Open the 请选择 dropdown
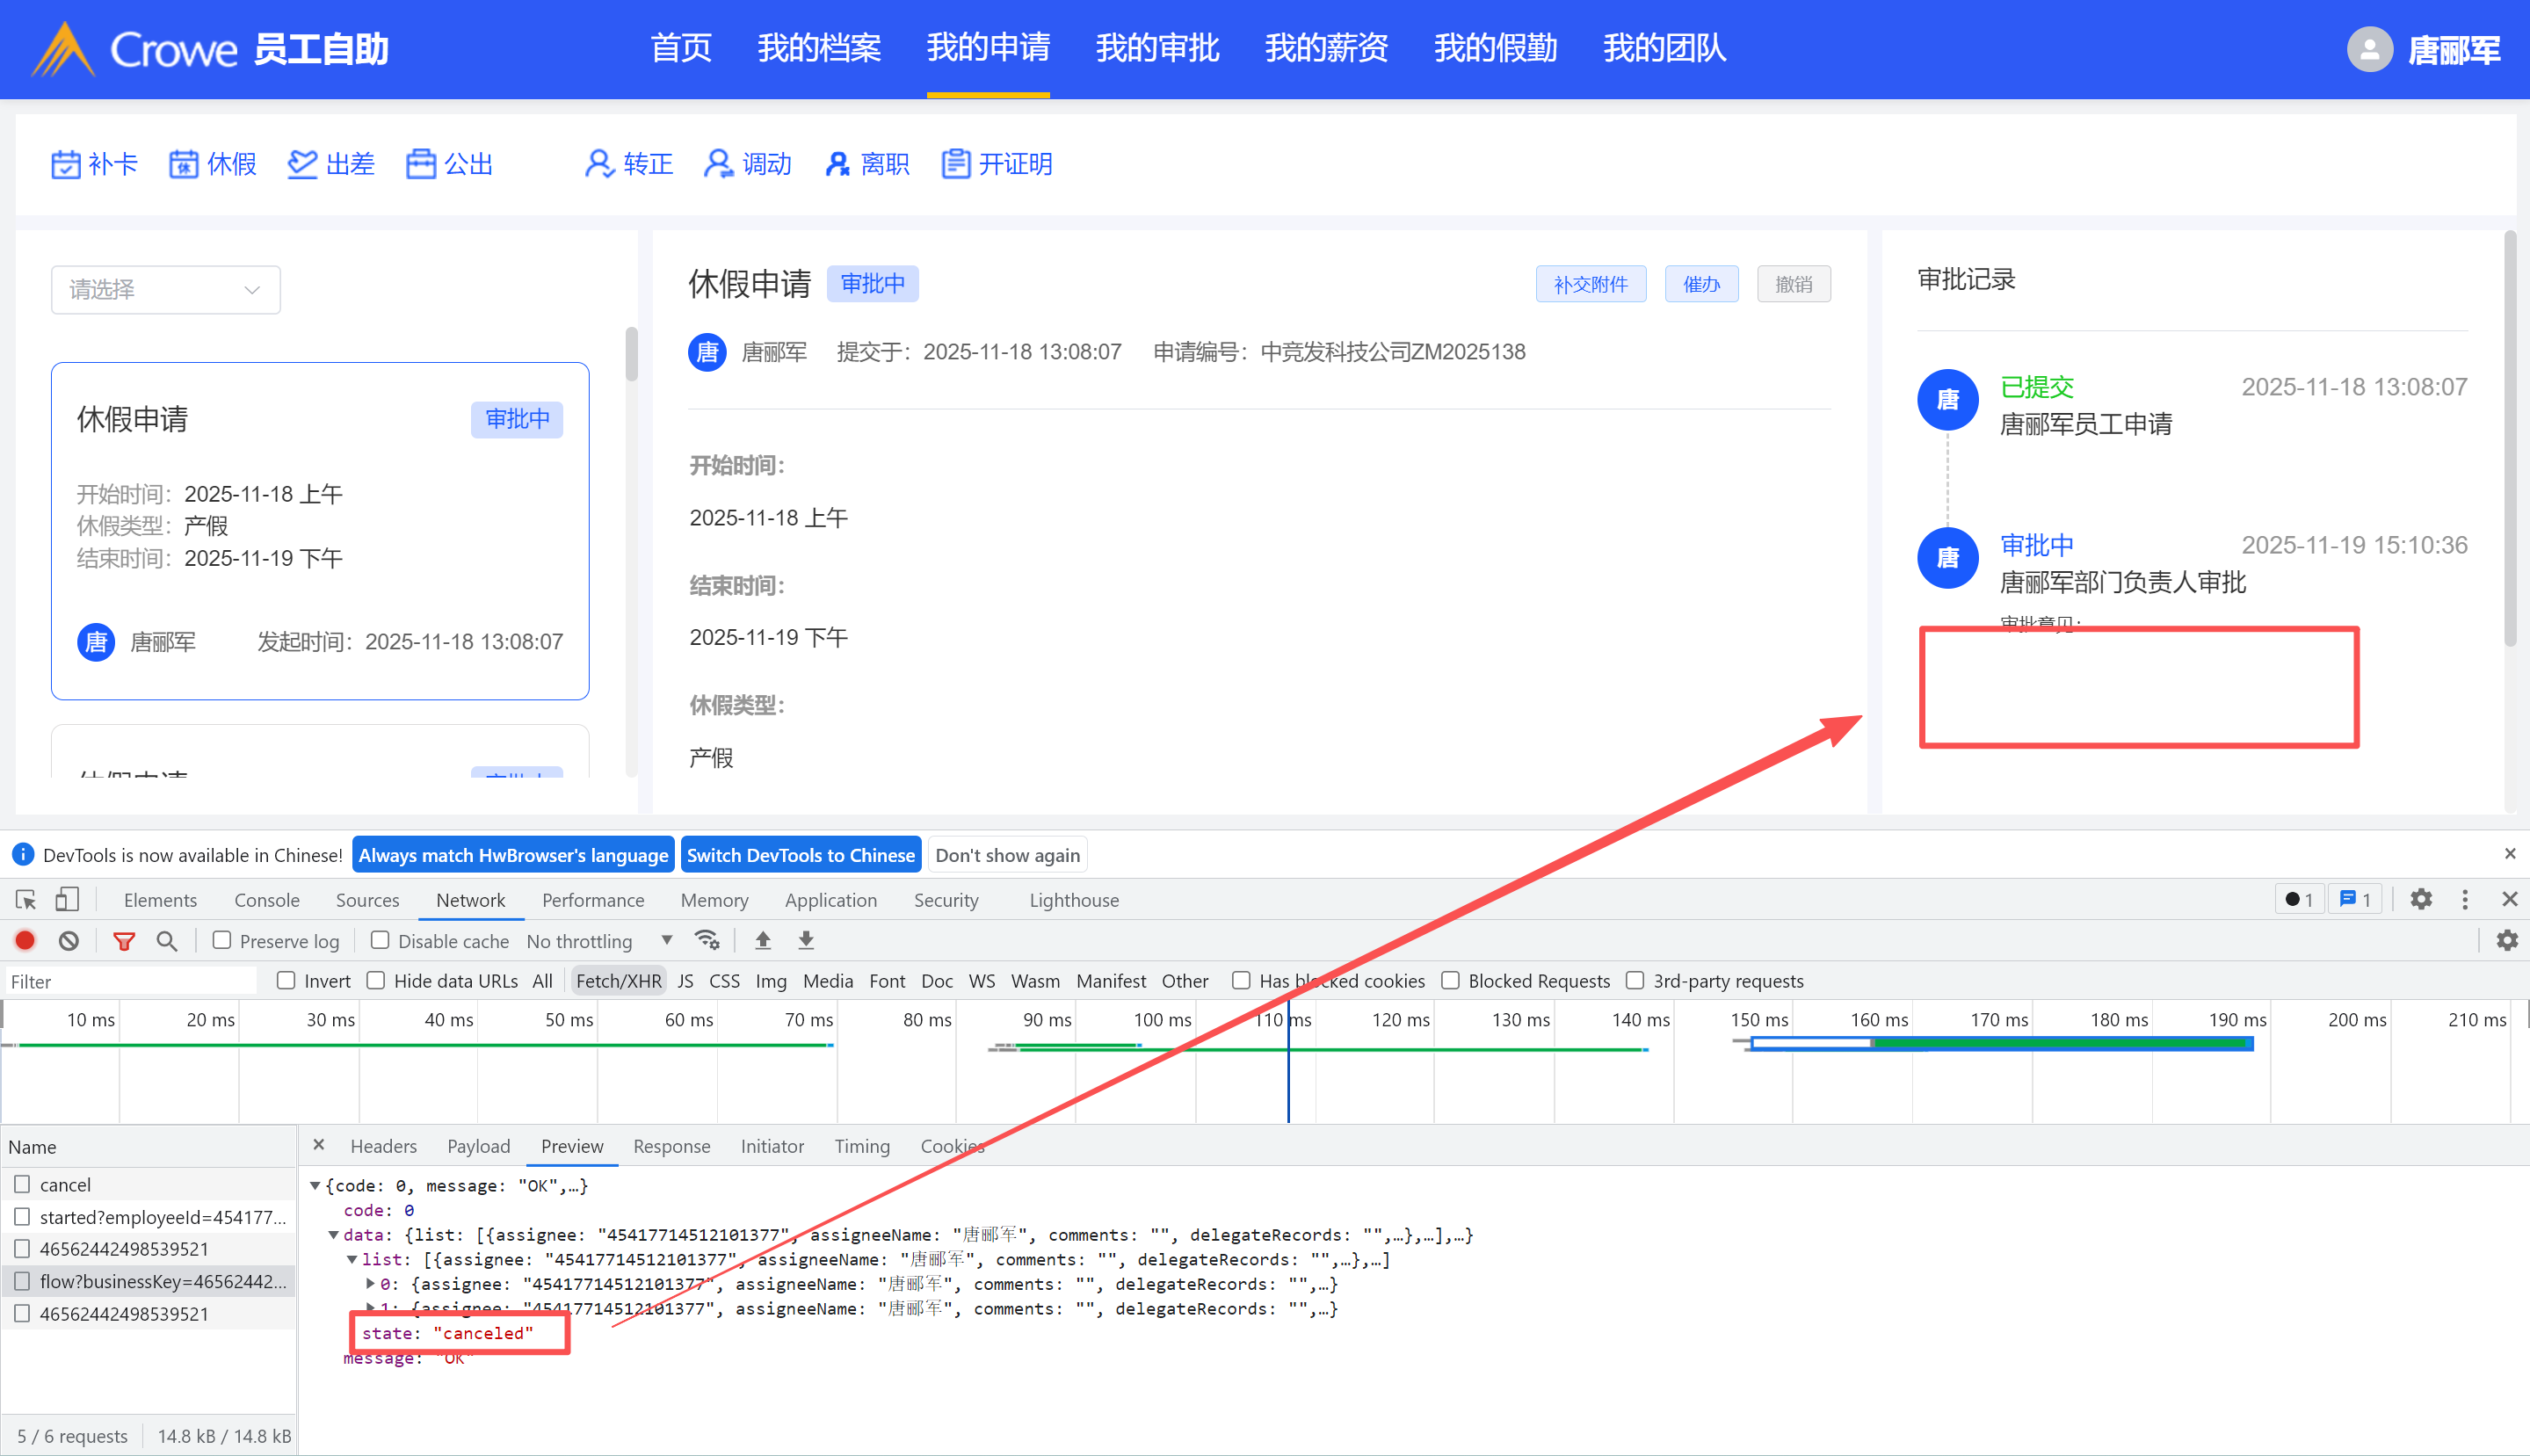 (165, 290)
